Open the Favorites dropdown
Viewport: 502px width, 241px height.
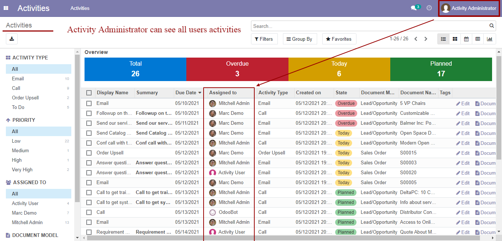pos(339,39)
